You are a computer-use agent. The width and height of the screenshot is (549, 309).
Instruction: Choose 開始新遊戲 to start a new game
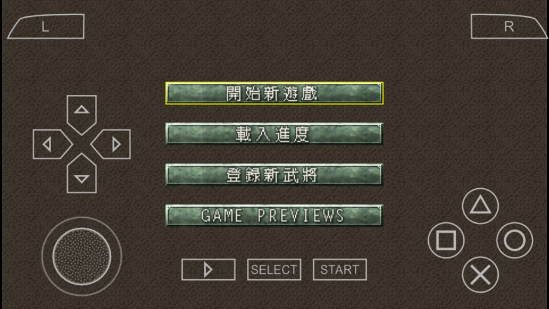pyautogui.click(x=274, y=93)
